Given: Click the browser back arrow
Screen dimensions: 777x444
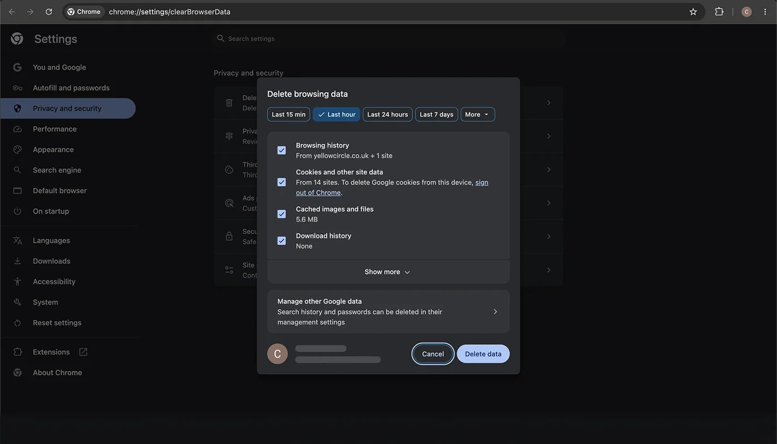Looking at the screenshot, I should point(12,12).
